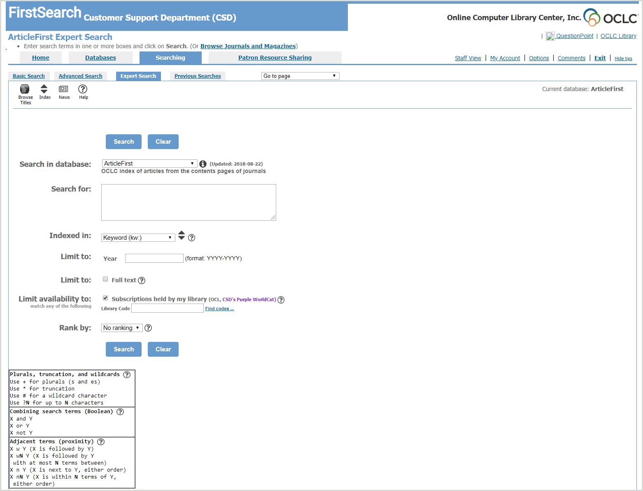Switch to the Databases tab
Image resolution: width=643 pixels, height=491 pixels.
click(x=100, y=58)
